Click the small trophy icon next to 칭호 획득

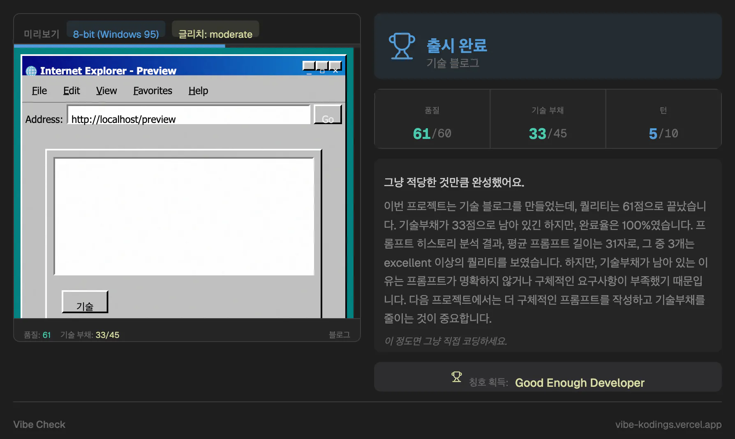[x=456, y=377]
